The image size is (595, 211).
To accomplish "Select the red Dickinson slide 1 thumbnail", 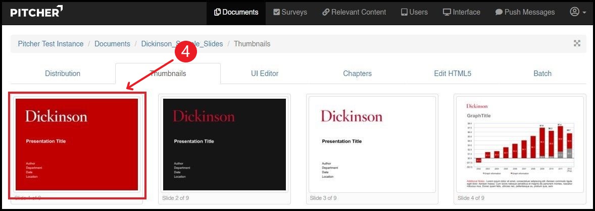I will coord(77,145).
